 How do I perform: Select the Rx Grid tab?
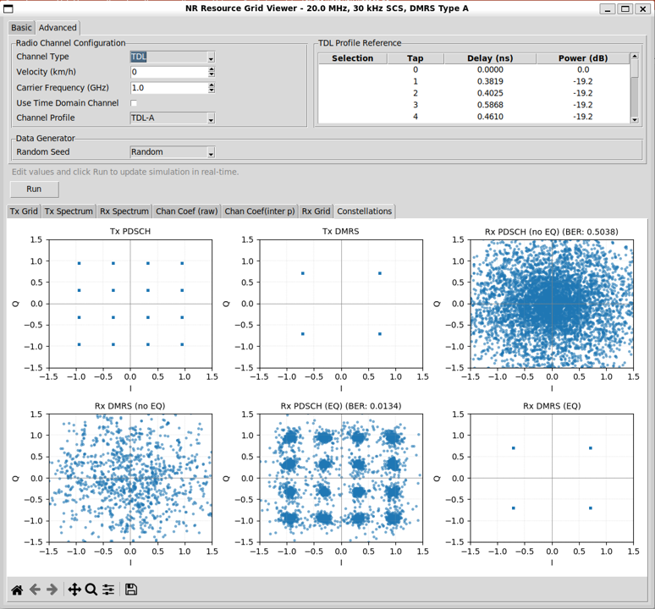316,211
